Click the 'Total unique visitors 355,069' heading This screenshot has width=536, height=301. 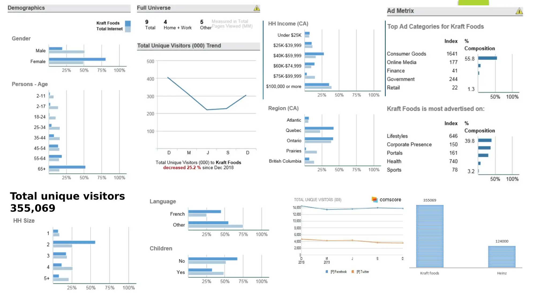coord(68,202)
